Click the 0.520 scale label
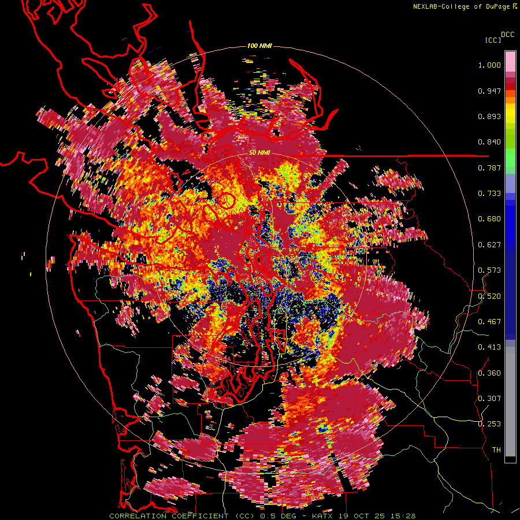The image size is (520, 520). coord(489,296)
